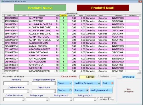Viewport: 143px width, 105px height.
Task: Click the Sottogruppo 2 column header
Action: [133, 16]
